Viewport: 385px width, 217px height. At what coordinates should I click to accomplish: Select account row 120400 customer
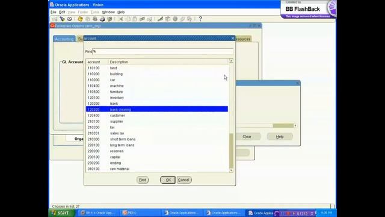(157, 115)
